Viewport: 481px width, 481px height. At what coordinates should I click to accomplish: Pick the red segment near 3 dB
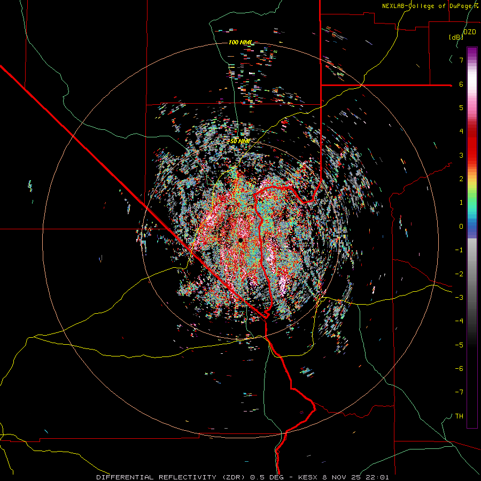pos(472,150)
